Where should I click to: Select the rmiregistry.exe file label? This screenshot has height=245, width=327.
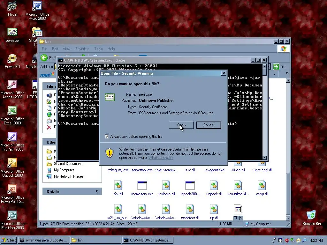tap(118, 170)
